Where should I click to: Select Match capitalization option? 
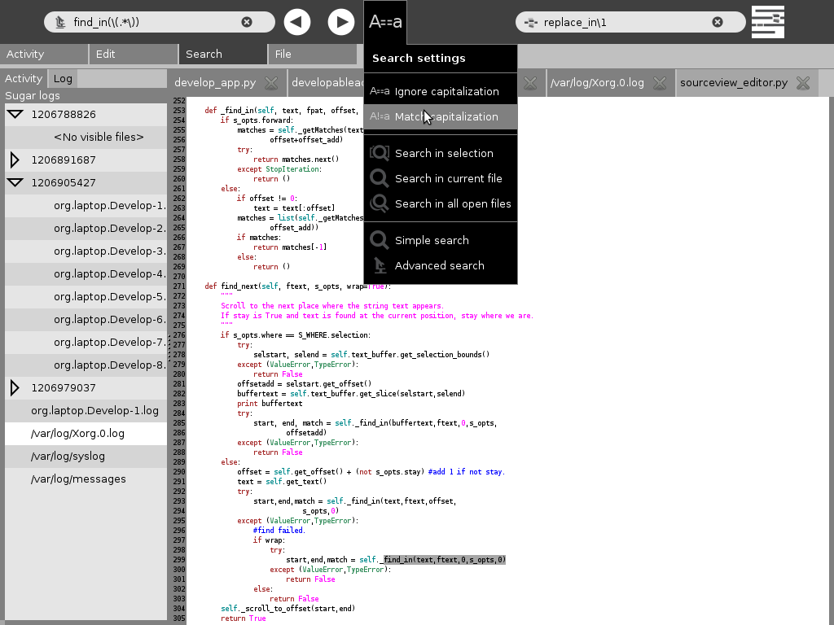(x=446, y=116)
